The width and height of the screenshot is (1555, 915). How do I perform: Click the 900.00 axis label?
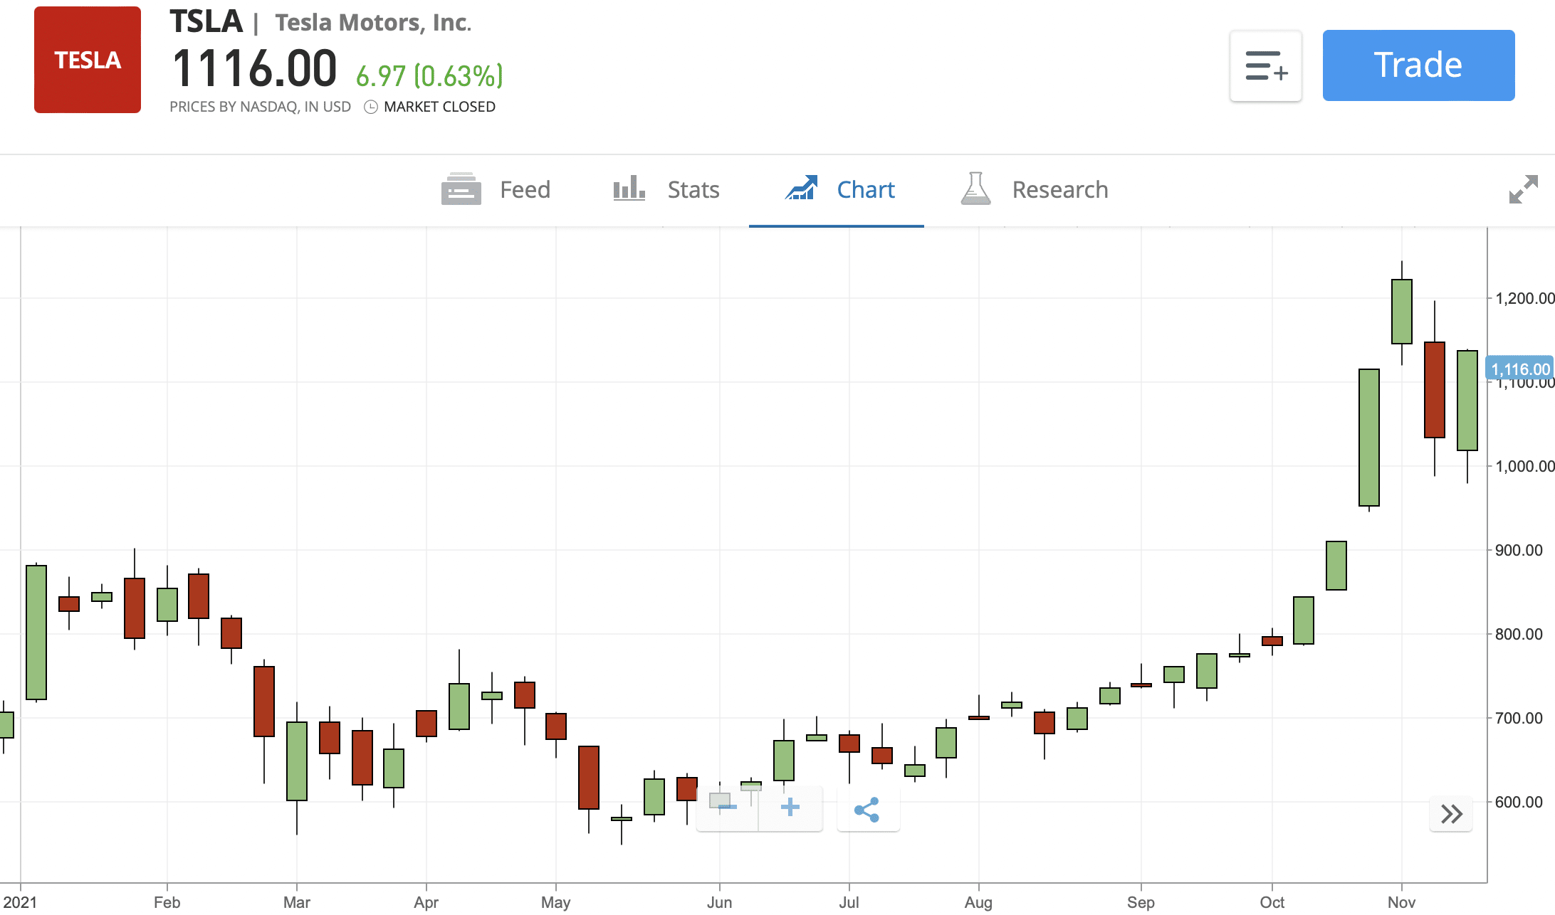tap(1519, 550)
